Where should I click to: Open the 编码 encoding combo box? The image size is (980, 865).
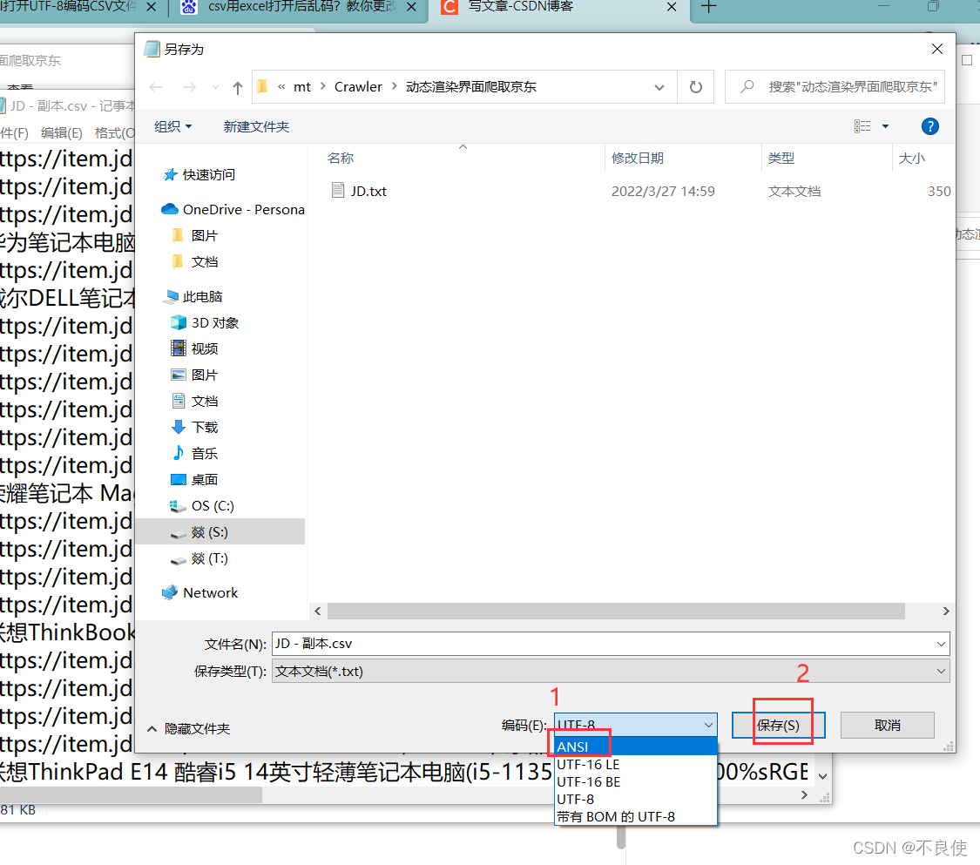pyautogui.click(x=635, y=725)
